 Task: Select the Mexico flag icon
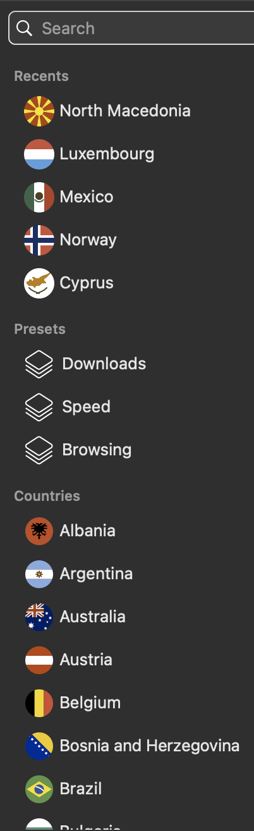click(x=39, y=197)
